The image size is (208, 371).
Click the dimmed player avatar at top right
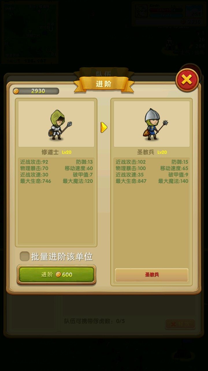click(x=142, y=11)
